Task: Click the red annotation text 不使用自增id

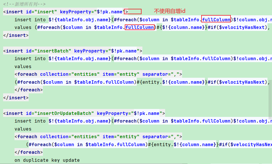Action: click(169, 11)
